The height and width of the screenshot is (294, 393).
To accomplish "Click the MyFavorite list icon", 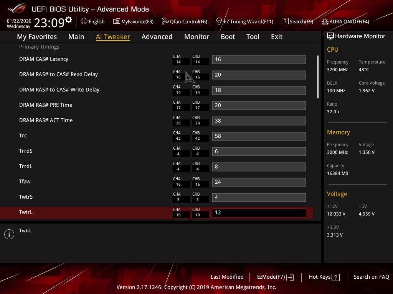I will click(x=117, y=21).
